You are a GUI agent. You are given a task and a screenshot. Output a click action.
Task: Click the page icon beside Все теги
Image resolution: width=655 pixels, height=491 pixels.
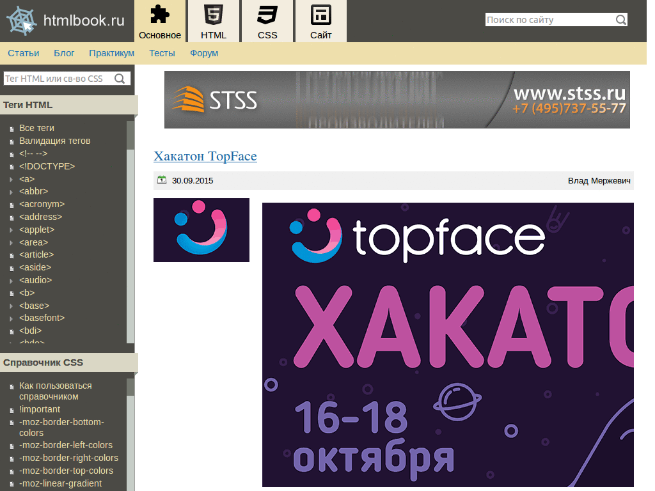point(12,129)
